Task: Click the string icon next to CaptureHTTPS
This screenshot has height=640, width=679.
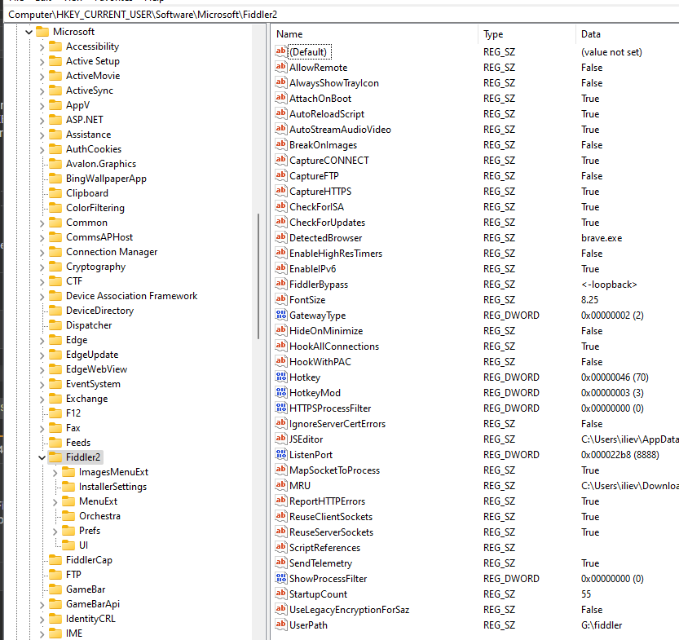Action: pyautogui.click(x=280, y=191)
